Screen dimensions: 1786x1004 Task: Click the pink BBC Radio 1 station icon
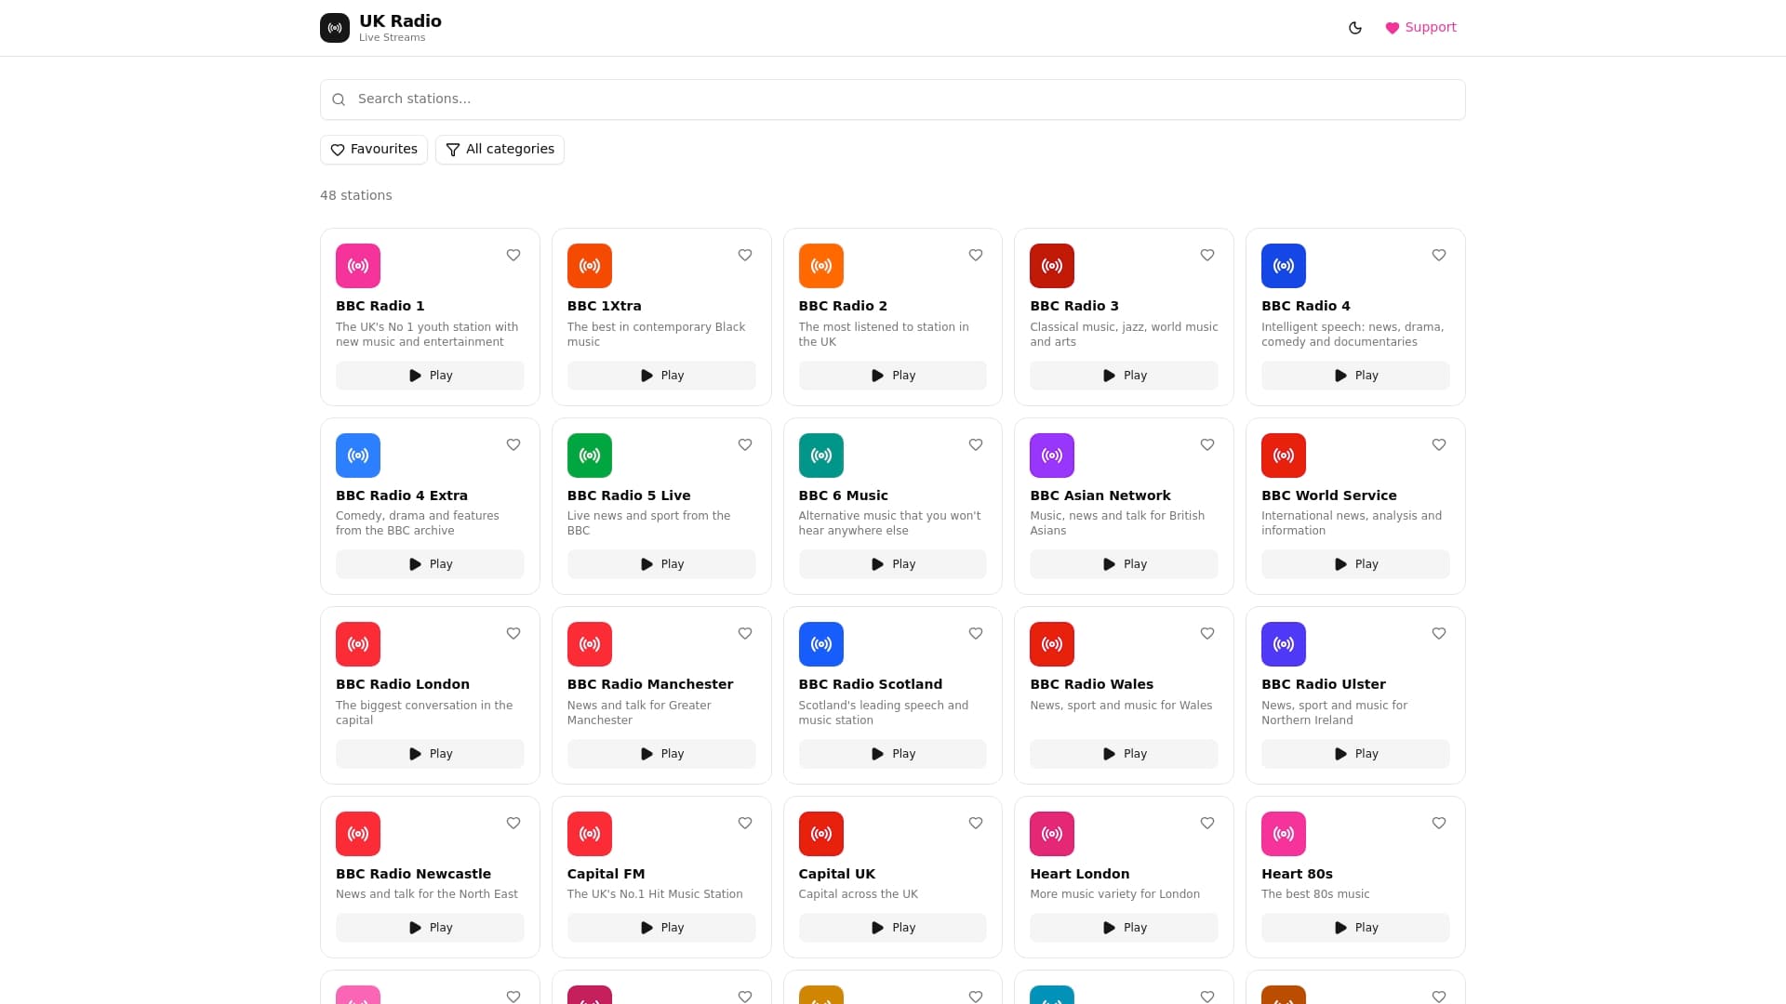358,266
